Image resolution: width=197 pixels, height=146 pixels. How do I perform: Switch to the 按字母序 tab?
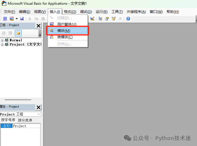tap(8, 120)
